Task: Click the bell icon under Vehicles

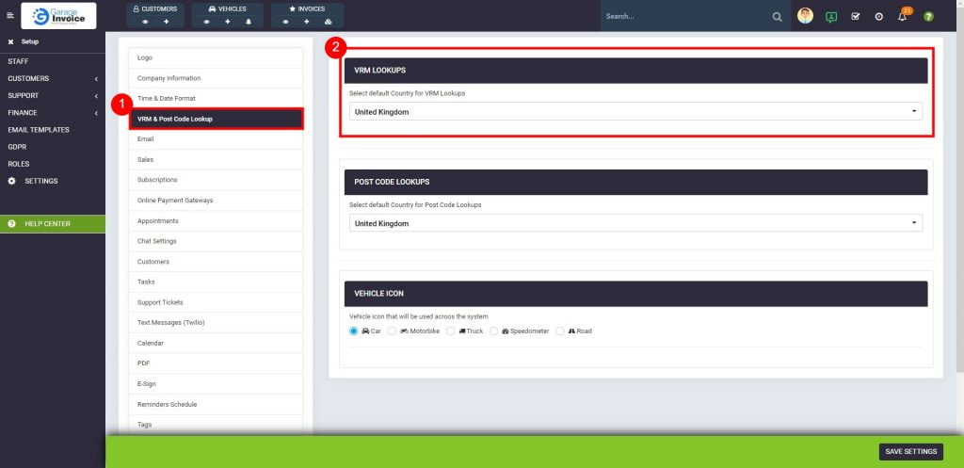Action: tap(248, 21)
